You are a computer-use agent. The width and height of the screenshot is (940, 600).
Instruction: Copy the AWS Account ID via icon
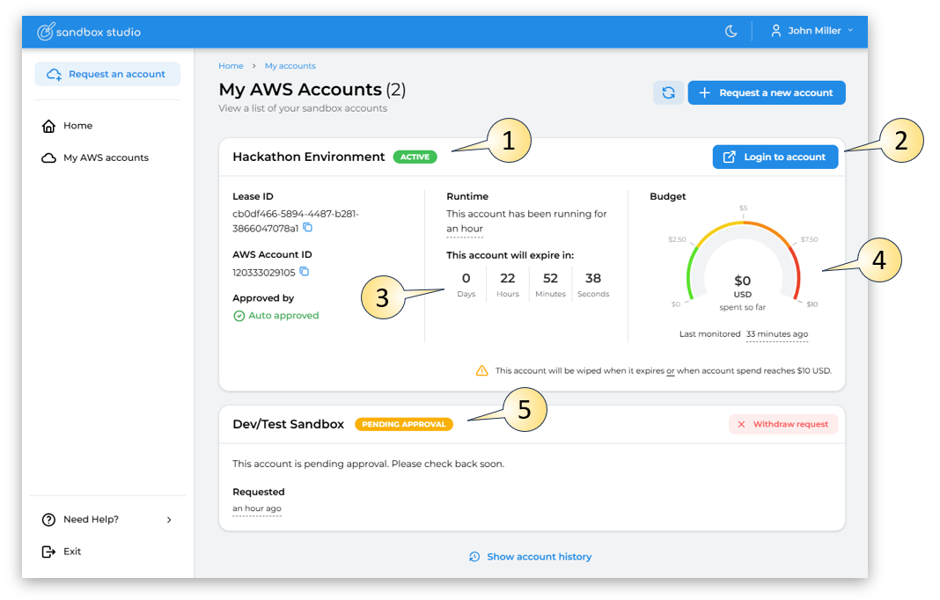tap(305, 272)
